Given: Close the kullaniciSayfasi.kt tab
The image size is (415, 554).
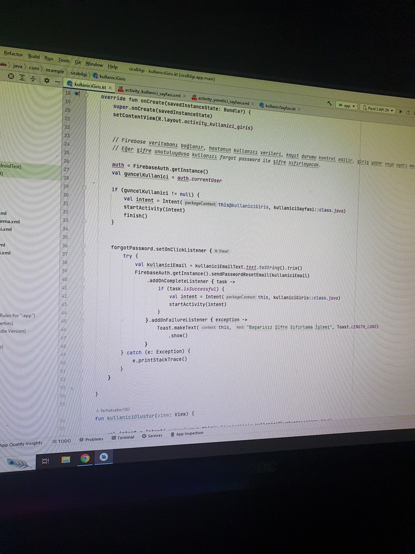Looking at the screenshot, I should (x=299, y=109).
